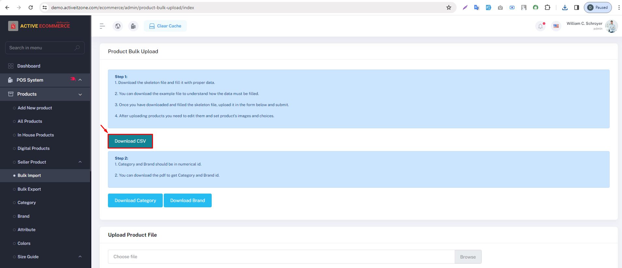Image resolution: width=622 pixels, height=268 pixels.
Task: Open Attribute in the sidebar
Action: coord(27,229)
